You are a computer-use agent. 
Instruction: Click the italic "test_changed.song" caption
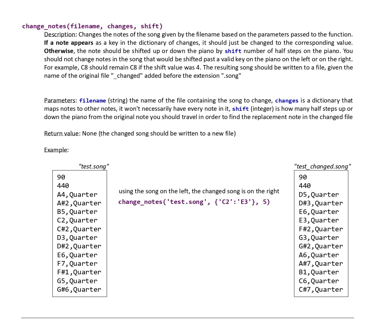coord(322,166)
